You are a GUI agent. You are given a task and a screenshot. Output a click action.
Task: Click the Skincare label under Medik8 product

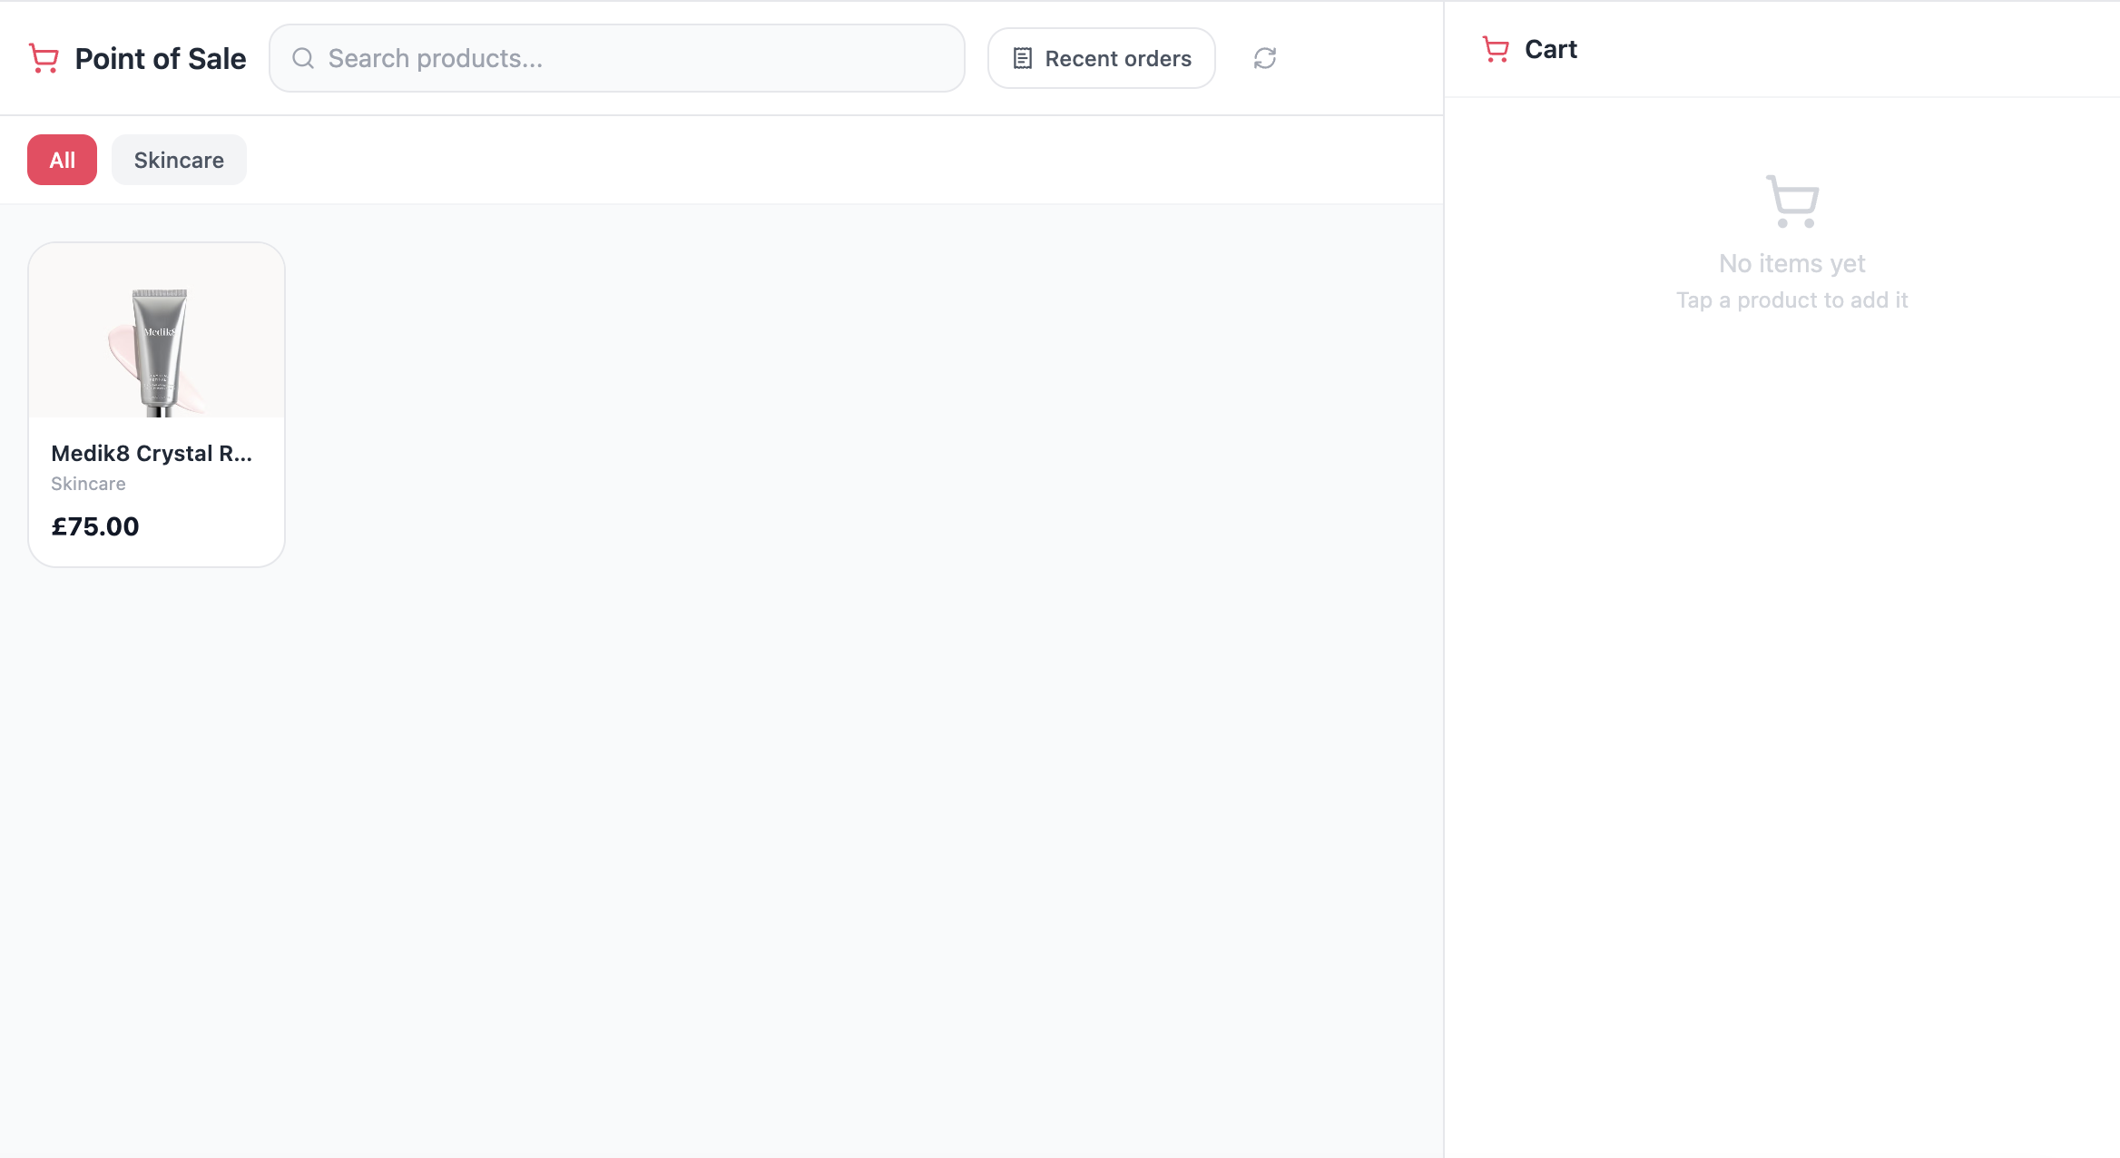click(88, 484)
